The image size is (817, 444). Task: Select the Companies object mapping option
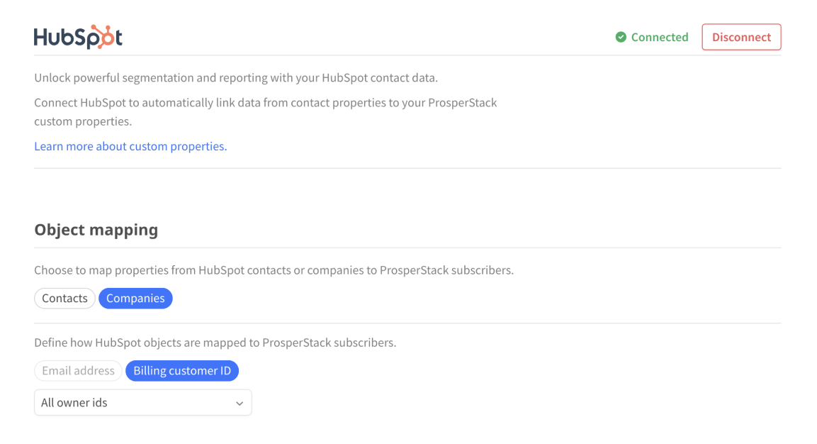135,299
